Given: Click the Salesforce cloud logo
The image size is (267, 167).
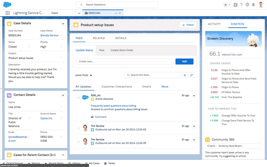Looking at the screenshot, I should tap(7, 4).
